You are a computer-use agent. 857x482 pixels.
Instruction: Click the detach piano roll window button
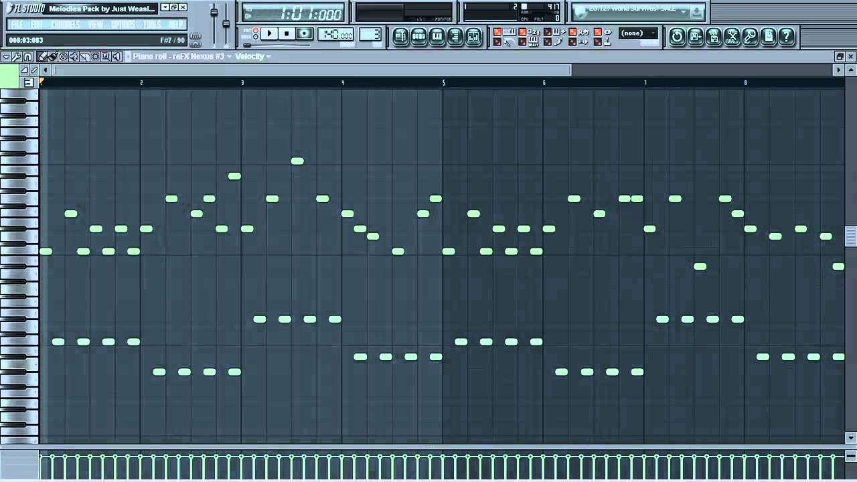[840, 56]
